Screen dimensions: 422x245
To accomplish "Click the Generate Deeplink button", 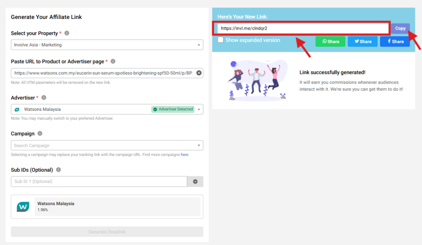I will pyautogui.click(x=107, y=232).
